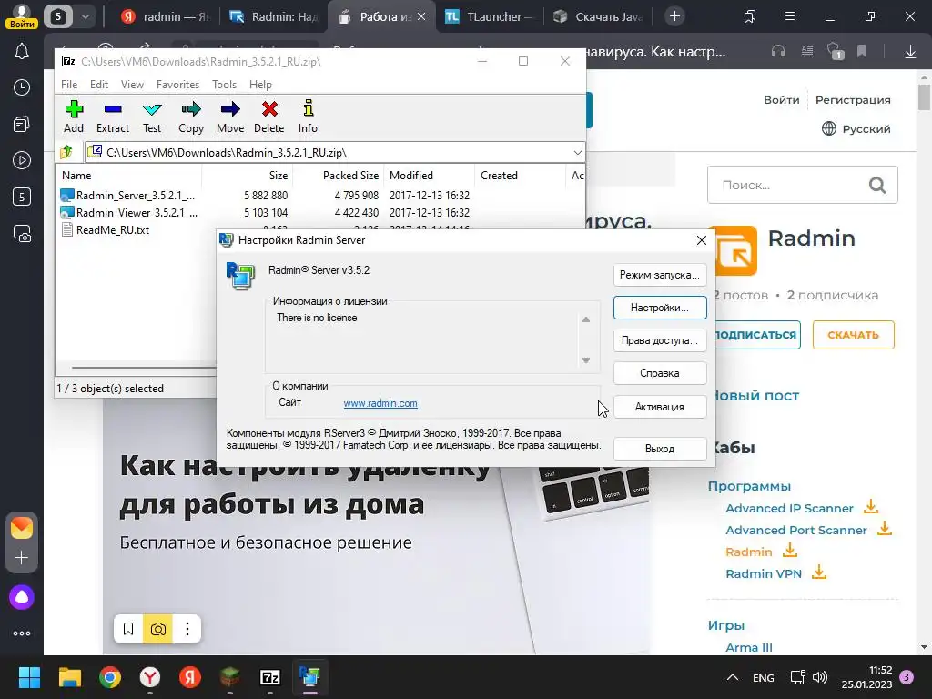Click Выход to exit Radmin settings
Screen dimensions: 932x699
pos(660,449)
